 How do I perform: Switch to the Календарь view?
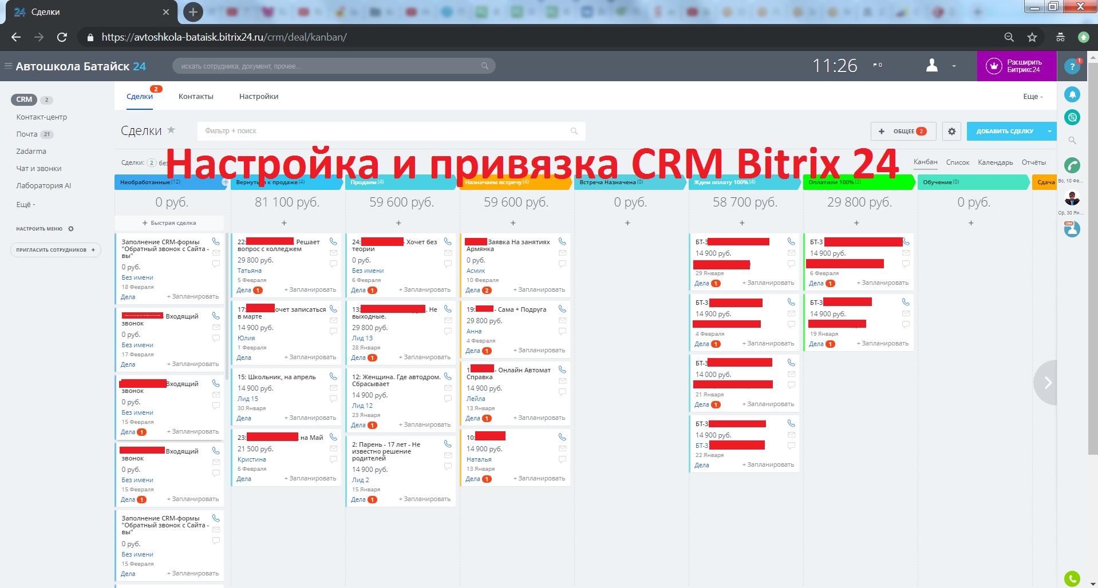pyautogui.click(x=996, y=162)
